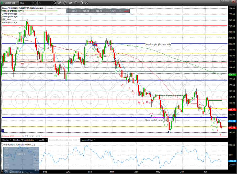Click the circled A toolbar icon

pyautogui.click(x=81, y=3)
